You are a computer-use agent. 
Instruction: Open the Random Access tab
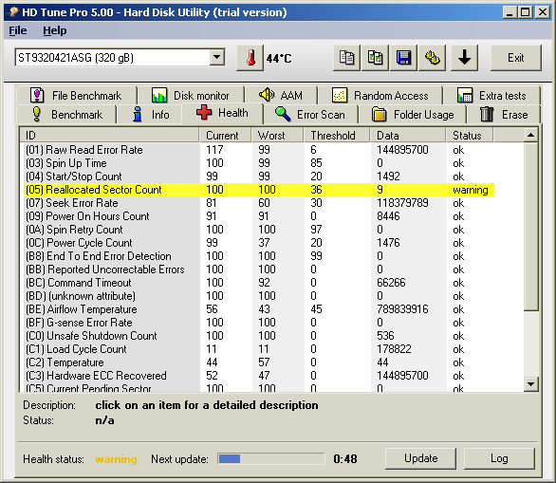(x=380, y=96)
